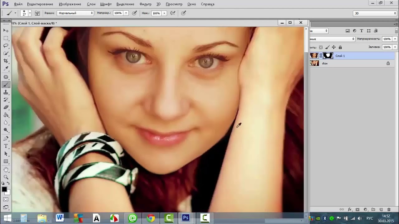
Task: Select the Type tool in toolbox
Action: click(x=6, y=146)
